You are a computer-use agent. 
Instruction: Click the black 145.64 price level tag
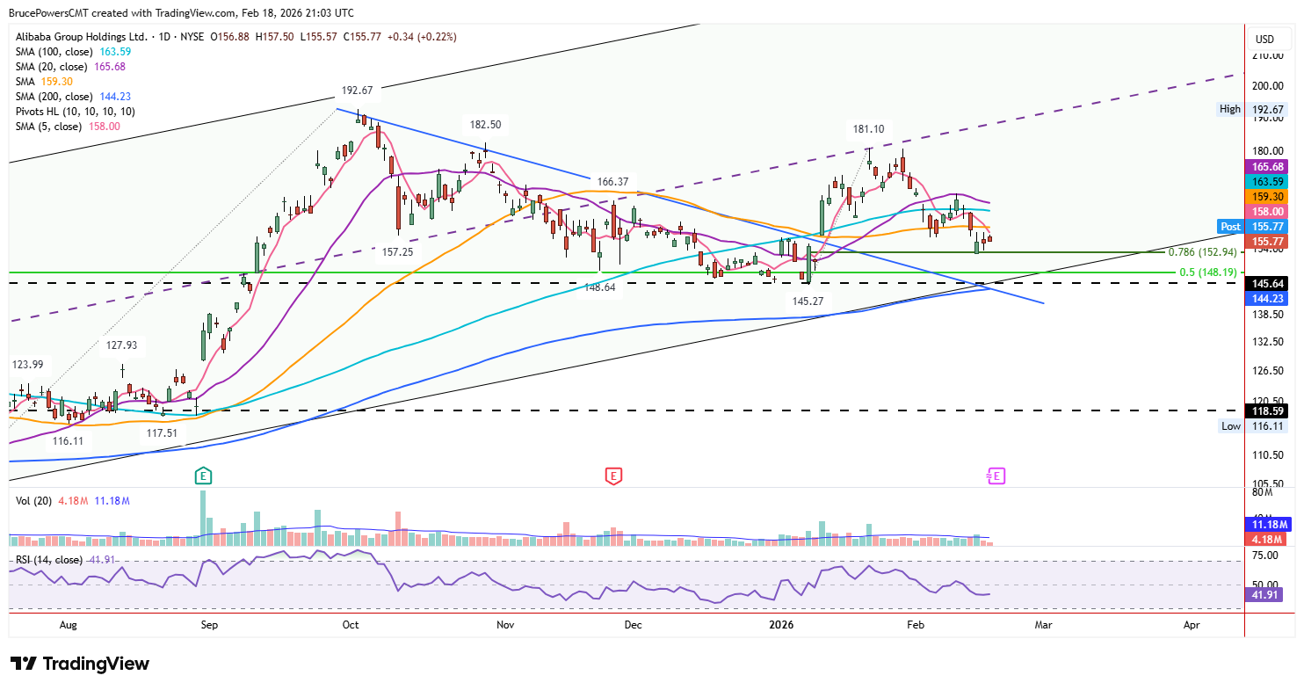tap(1268, 283)
